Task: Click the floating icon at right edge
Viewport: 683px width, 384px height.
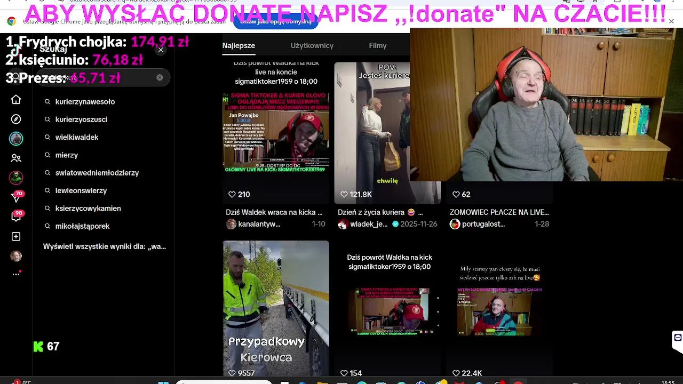Action: (x=677, y=338)
